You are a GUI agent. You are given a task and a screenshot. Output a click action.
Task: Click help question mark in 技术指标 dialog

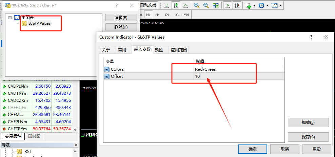(116, 5)
